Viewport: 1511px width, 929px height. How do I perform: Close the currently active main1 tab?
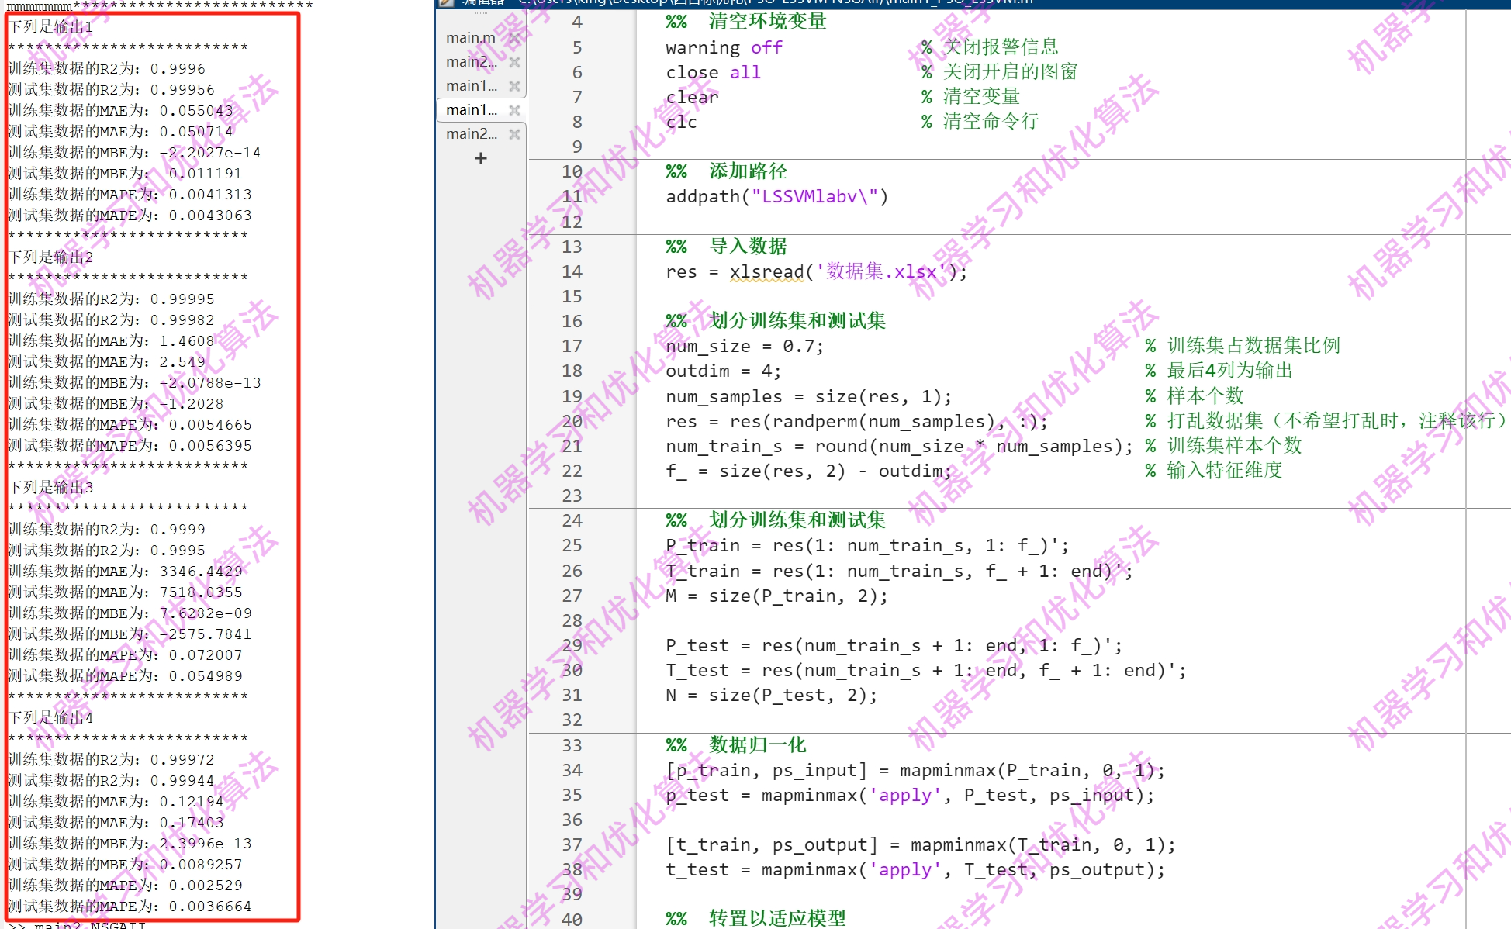coord(514,110)
